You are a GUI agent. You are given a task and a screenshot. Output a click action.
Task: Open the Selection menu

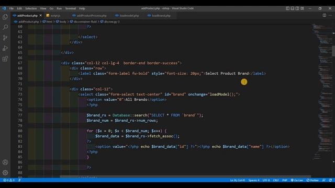(31, 8)
